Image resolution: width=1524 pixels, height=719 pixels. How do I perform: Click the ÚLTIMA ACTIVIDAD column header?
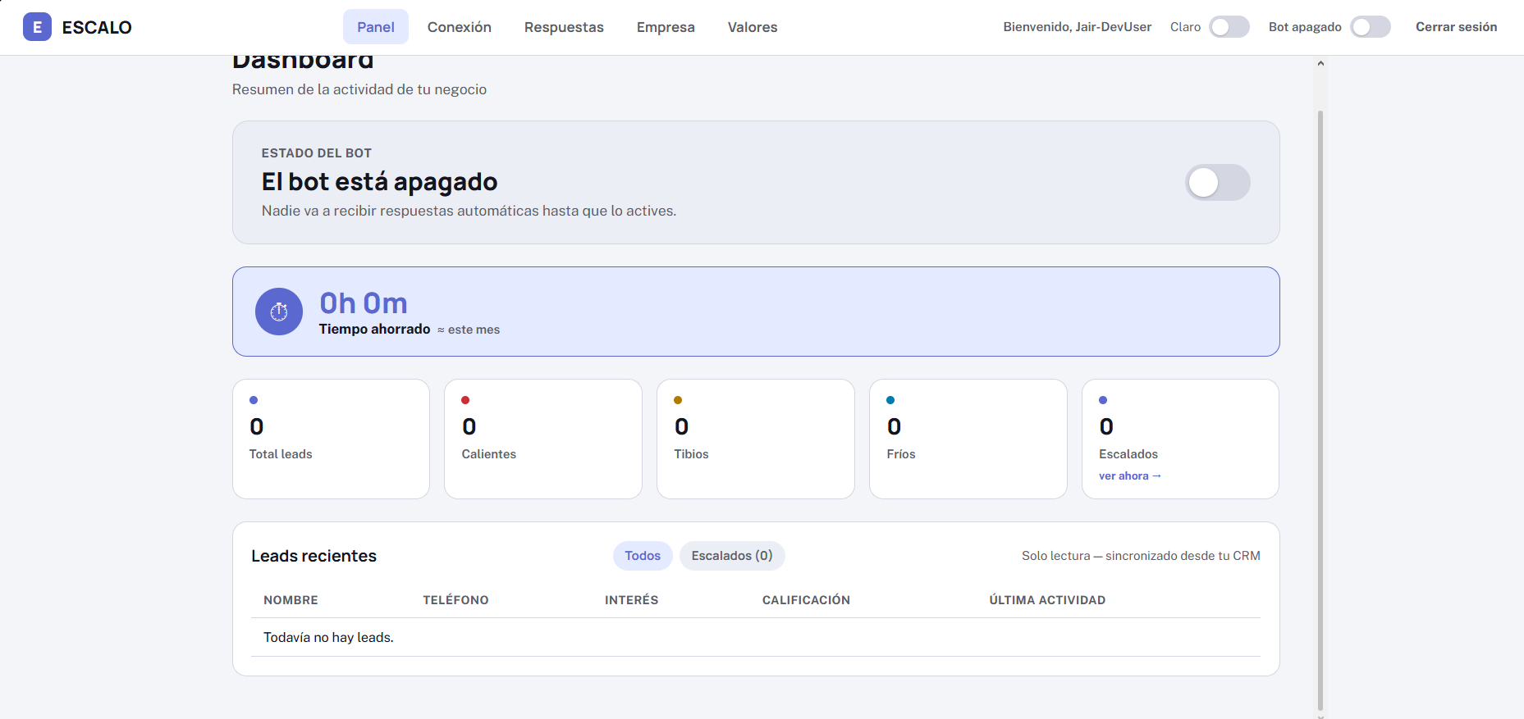tap(1047, 600)
